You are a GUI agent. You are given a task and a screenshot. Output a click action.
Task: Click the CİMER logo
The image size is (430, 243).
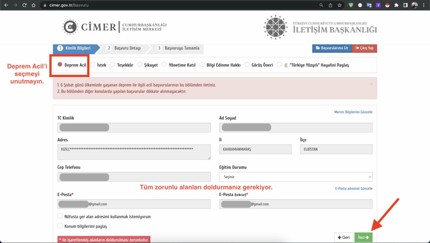coord(89,27)
